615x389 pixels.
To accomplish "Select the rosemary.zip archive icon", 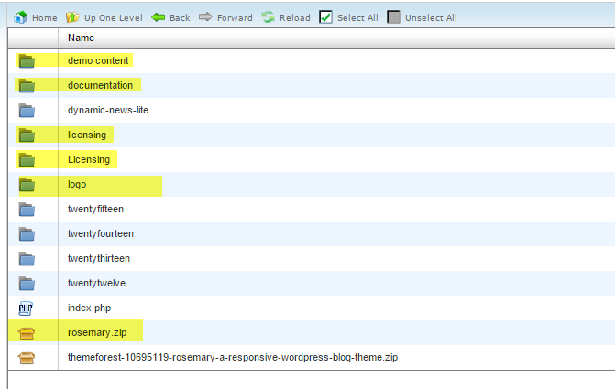I will coord(27,333).
